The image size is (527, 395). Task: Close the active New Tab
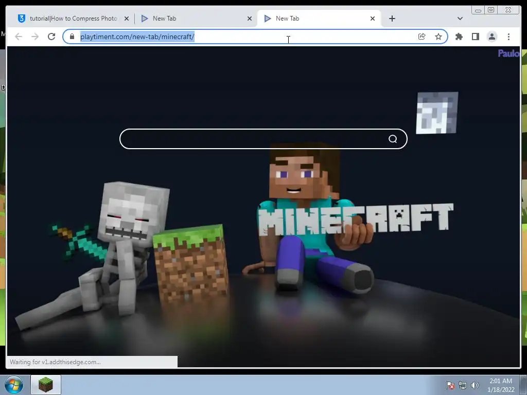click(373, 19)
